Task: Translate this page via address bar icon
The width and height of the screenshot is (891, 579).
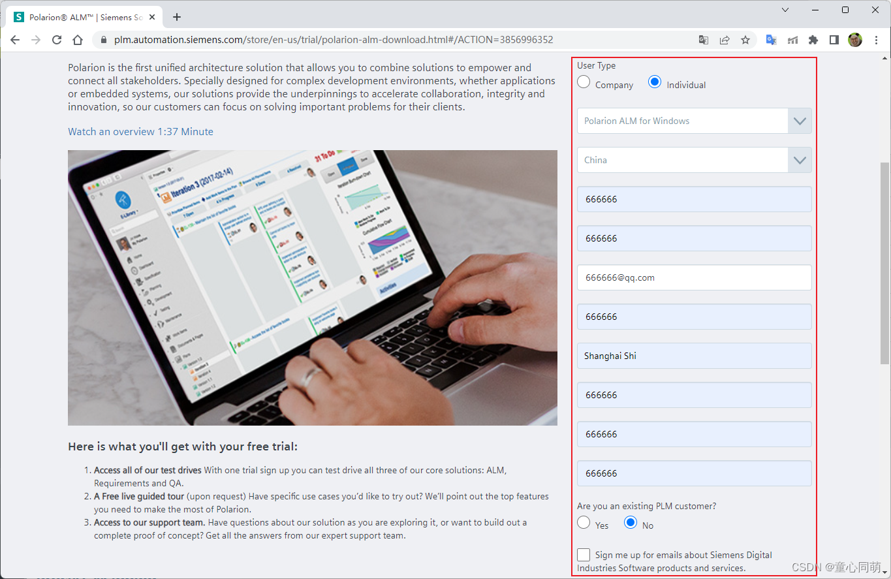Action: click(703, 40)
